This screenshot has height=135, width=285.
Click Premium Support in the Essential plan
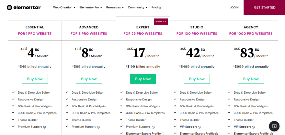point(30,127)
